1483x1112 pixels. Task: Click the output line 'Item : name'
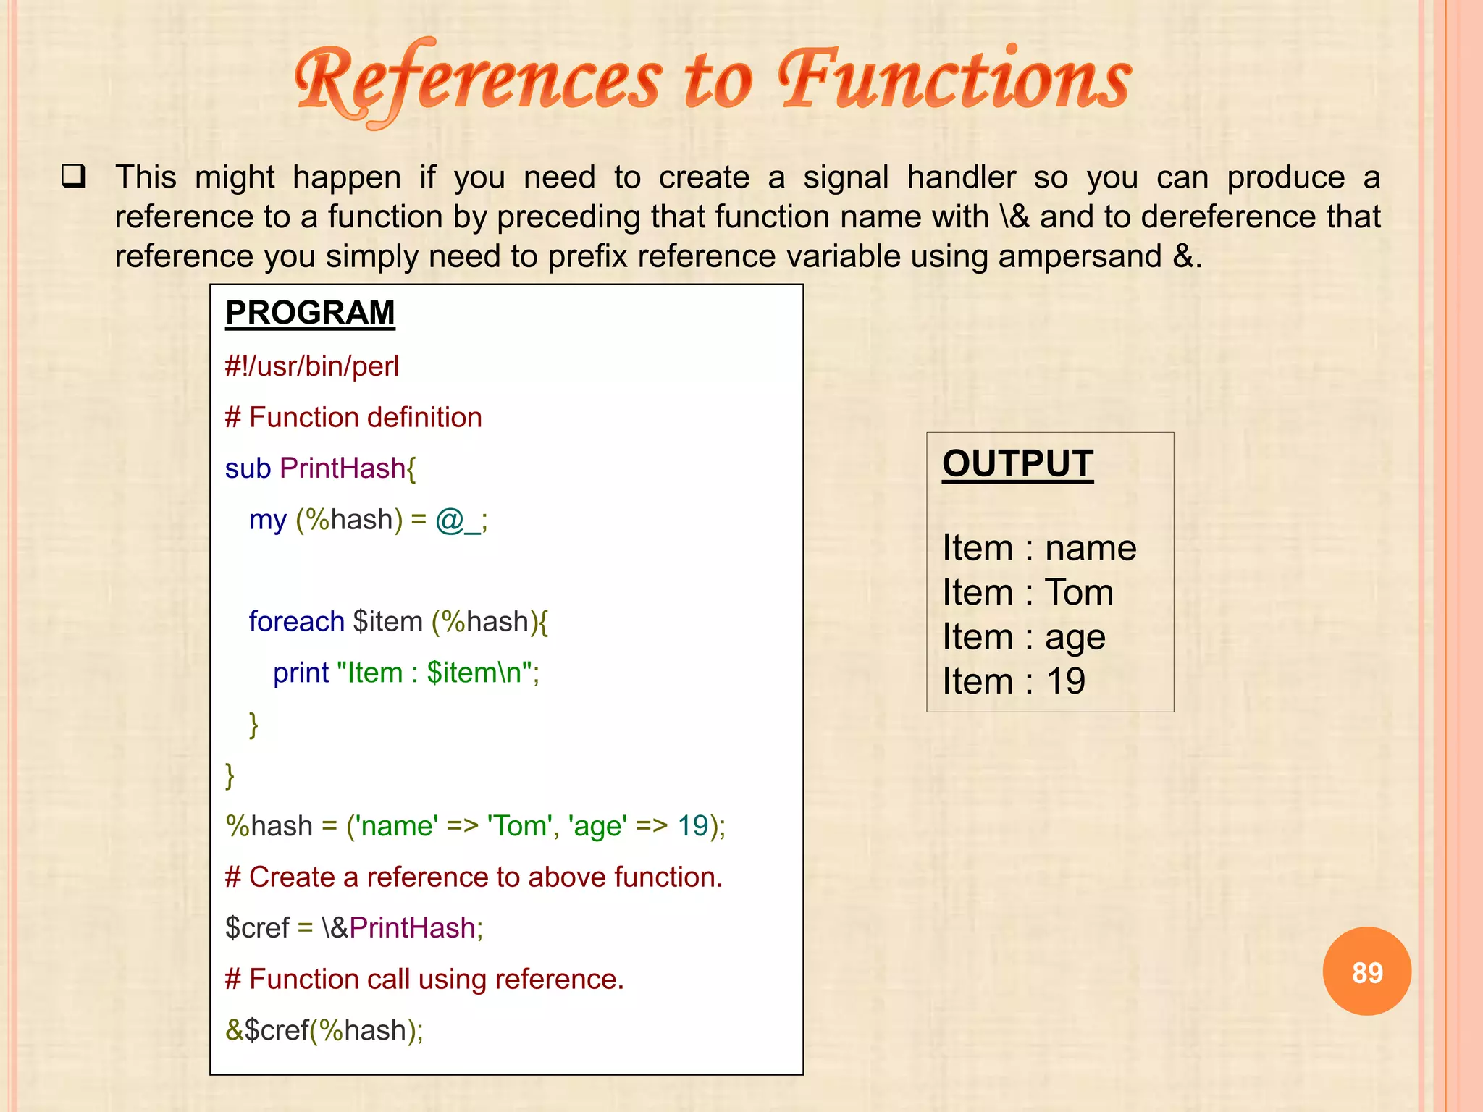click(1040, 548)
